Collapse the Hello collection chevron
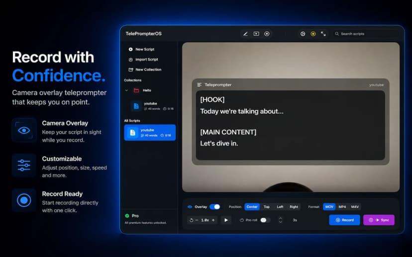Viewport: 412px width, 257px height. (127, 90)
